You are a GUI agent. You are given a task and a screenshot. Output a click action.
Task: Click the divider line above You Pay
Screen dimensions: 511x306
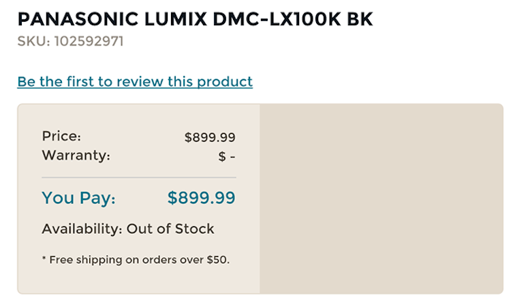[139, 177]
